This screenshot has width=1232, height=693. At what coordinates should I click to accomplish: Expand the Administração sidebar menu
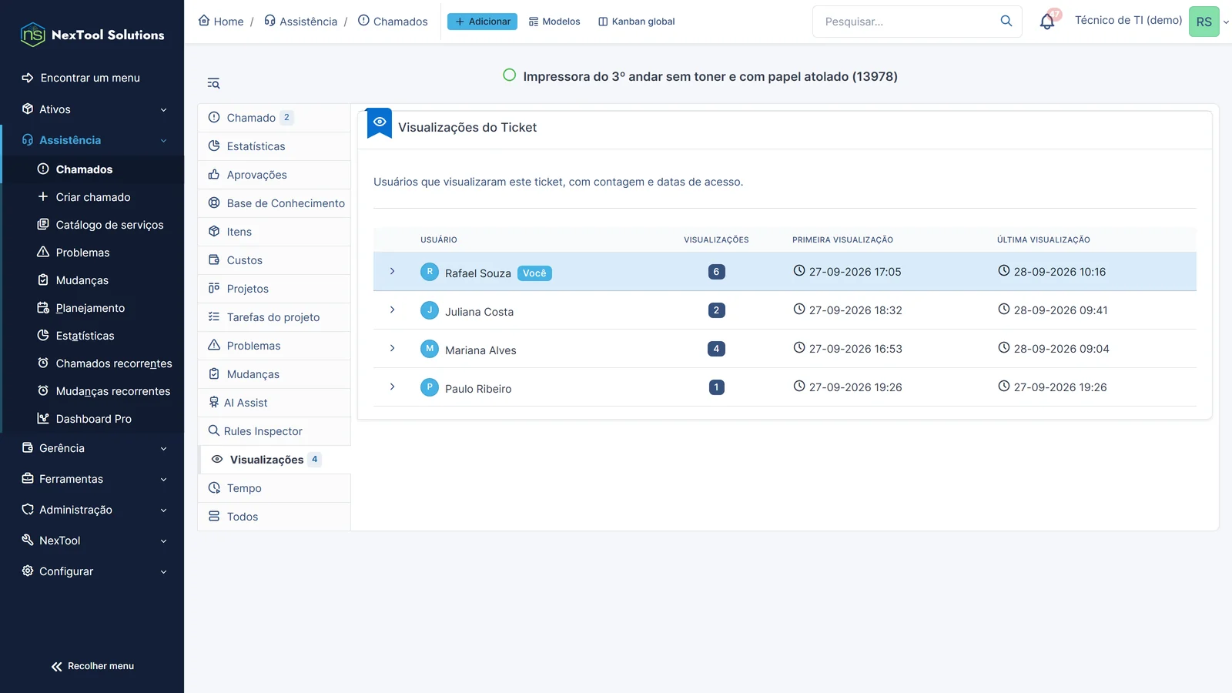click(92, 510)
